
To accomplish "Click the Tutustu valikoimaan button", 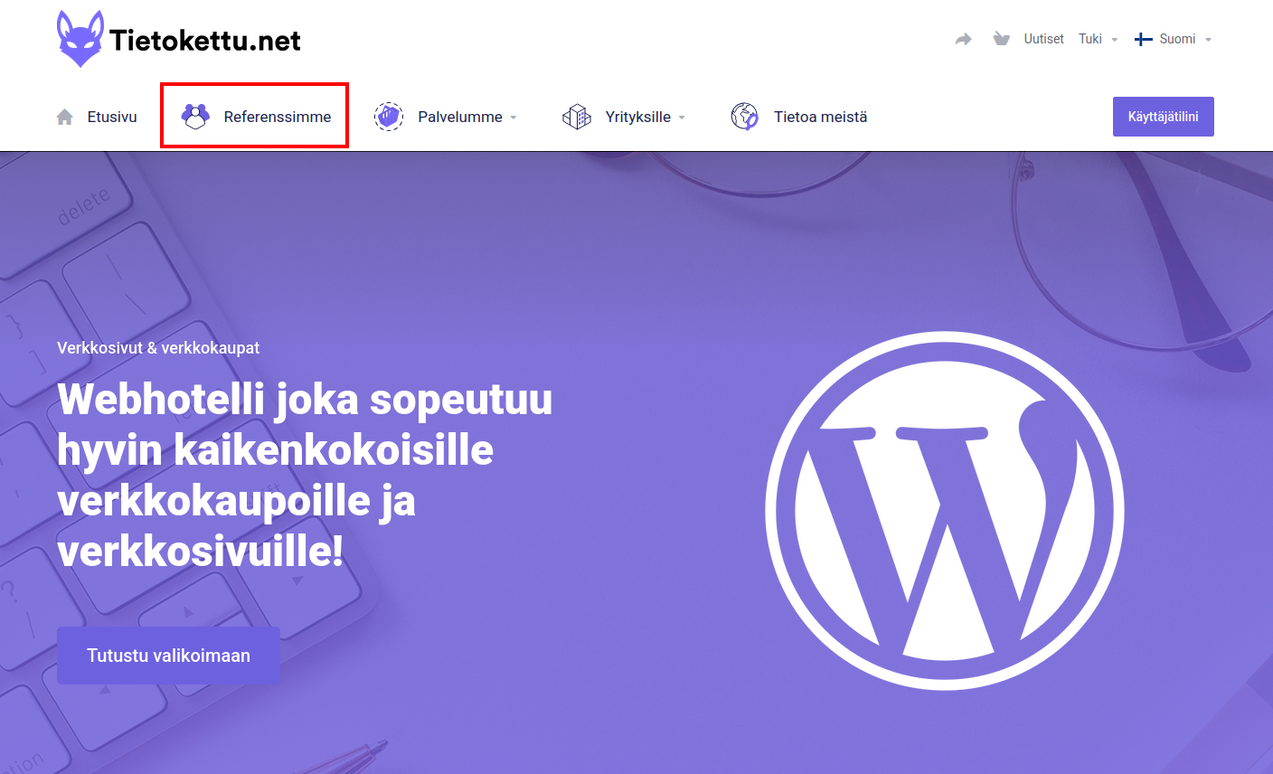I will pos(168,656).
